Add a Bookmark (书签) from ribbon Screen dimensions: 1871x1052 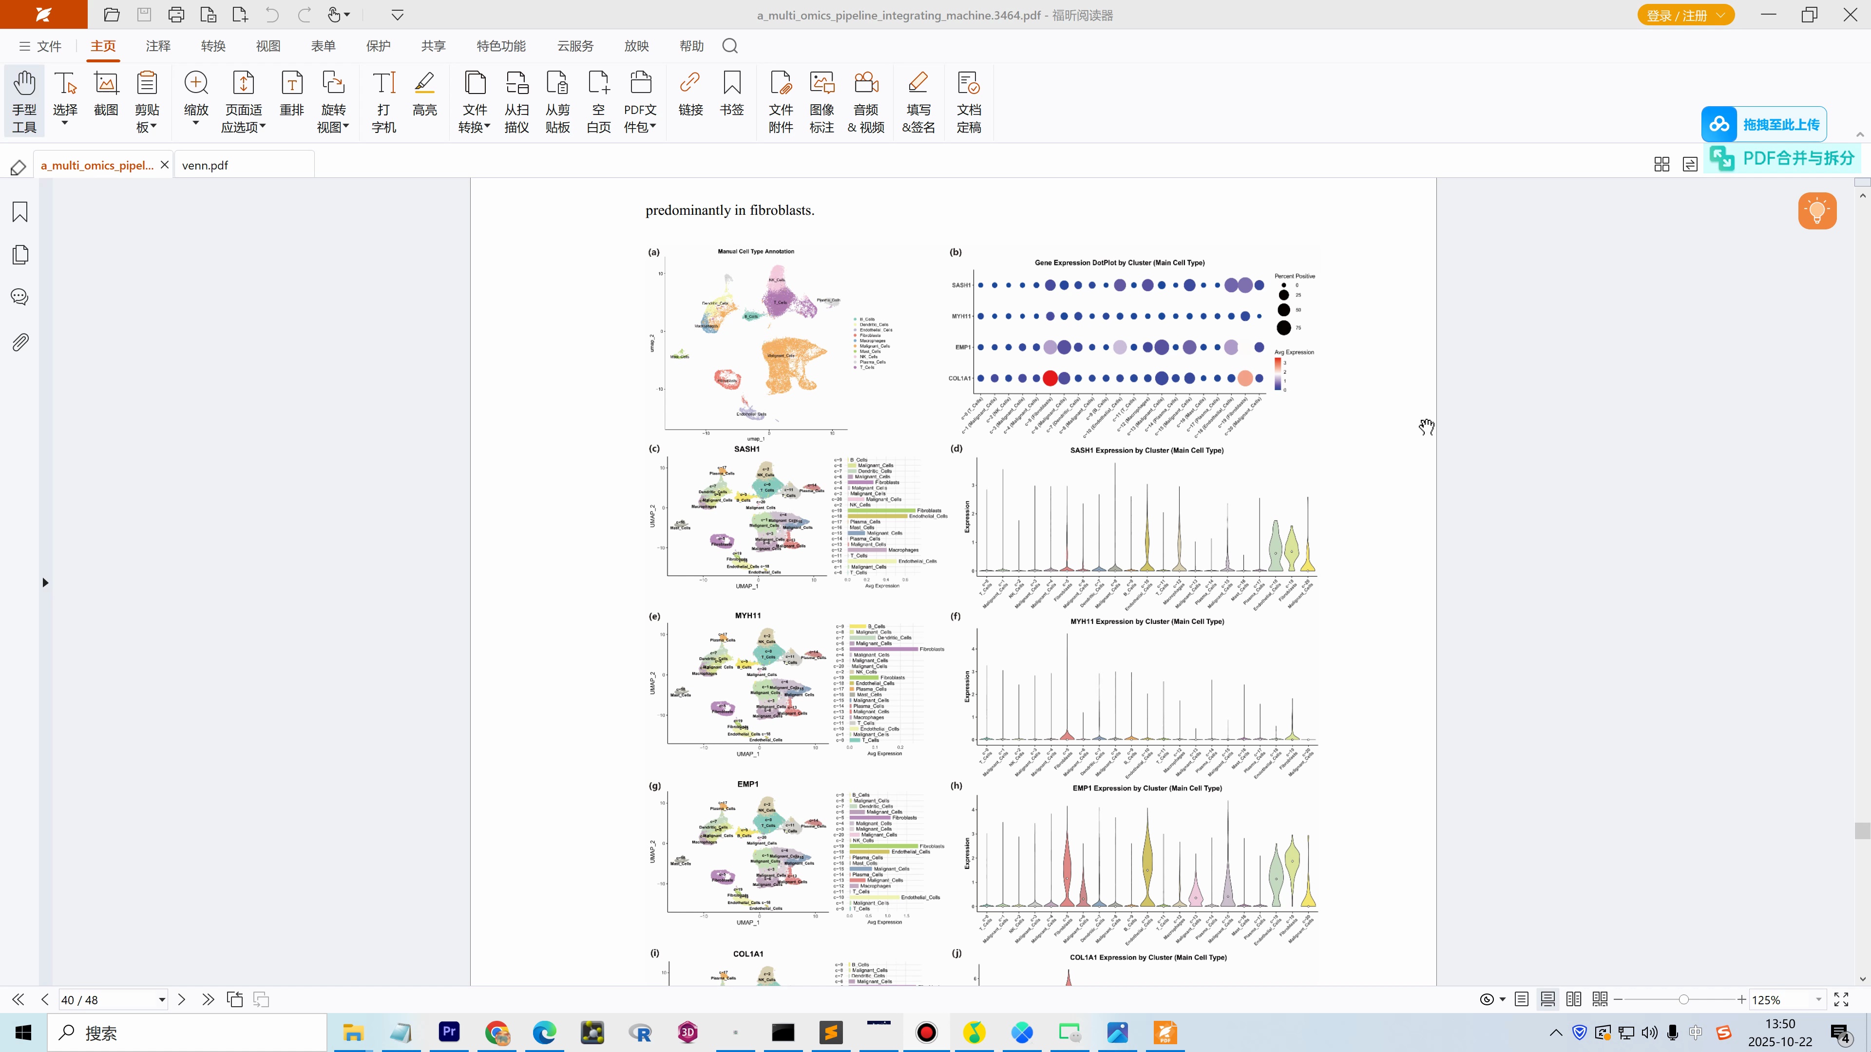tap(731, 93)
